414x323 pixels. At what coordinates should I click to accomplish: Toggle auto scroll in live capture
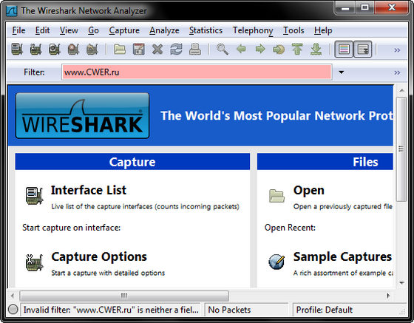tap(363, 50)
